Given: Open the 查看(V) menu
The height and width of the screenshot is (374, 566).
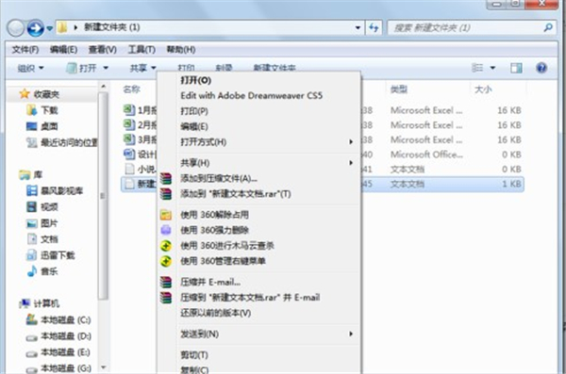Looking at the screenshot, I should click(103, 49).
